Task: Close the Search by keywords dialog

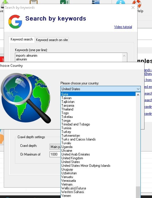Action: point(133,8)
